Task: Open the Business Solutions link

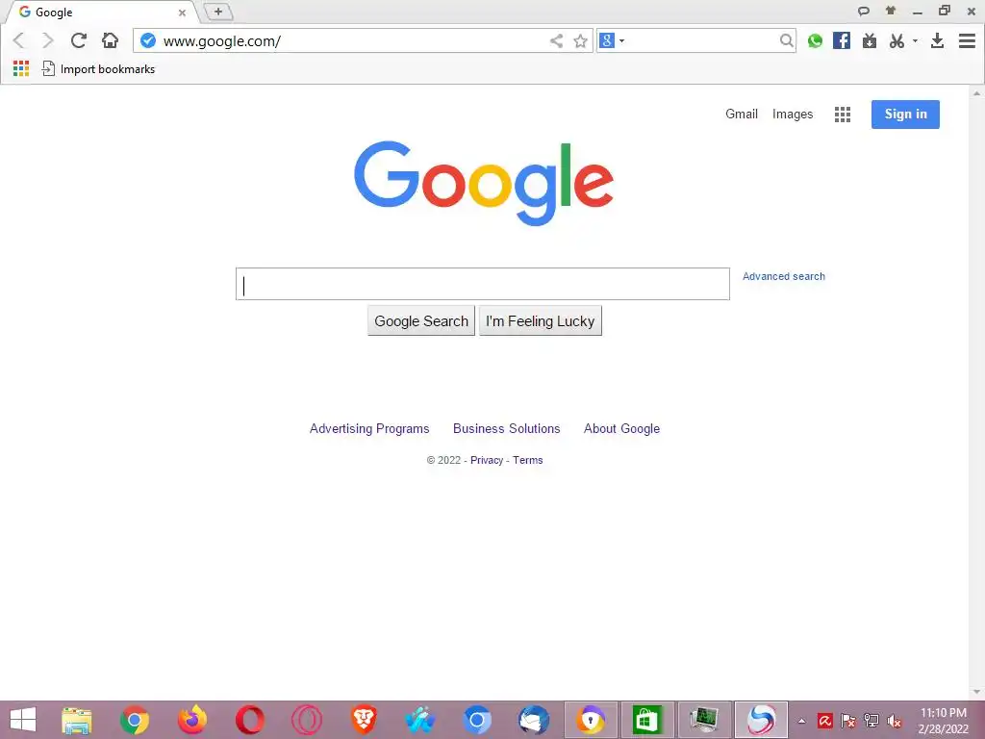Action: pos(506,428)
